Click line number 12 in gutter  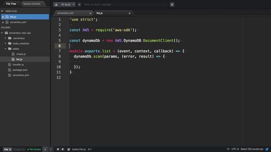pyautogui.click(x=58, y=78)
